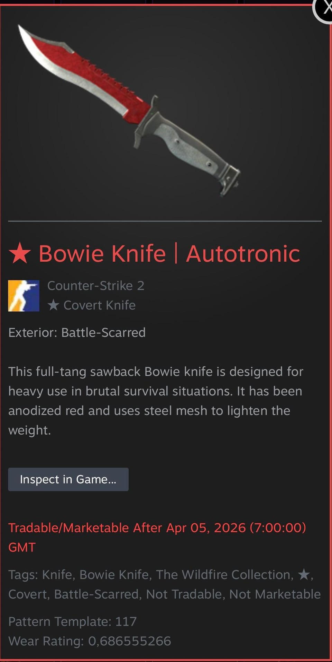Click the Wear Rating value

coord(130,641)
